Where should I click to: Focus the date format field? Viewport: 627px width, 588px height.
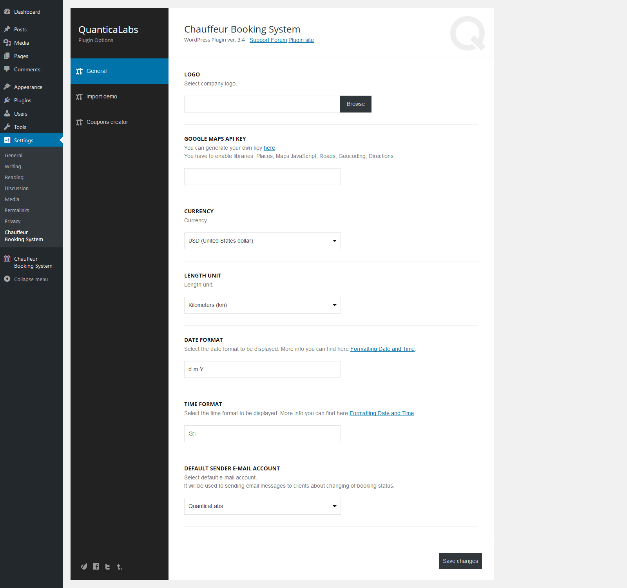tap(263, 369)
